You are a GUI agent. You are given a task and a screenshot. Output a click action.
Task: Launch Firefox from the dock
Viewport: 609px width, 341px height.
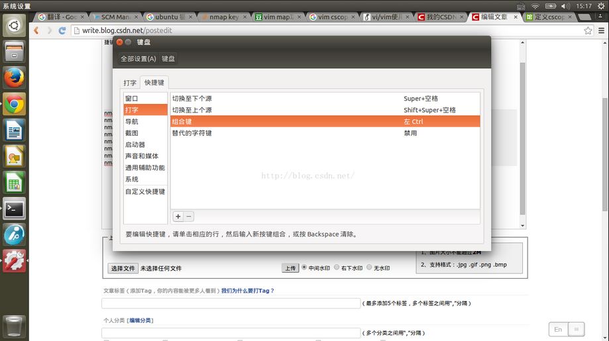(15, 78)
